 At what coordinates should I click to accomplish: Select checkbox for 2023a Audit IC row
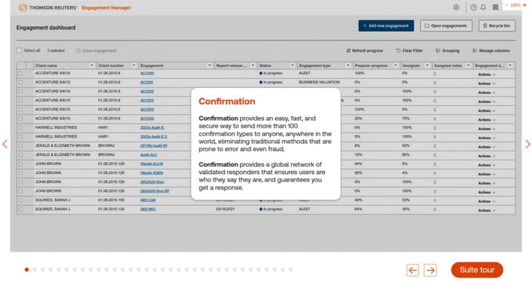click(21, 128)
